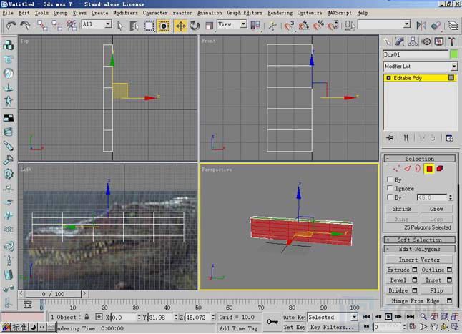Click the Redo arrow in toolbar
Viewport: 462px width, 334px height.
[x=26, y=26]
